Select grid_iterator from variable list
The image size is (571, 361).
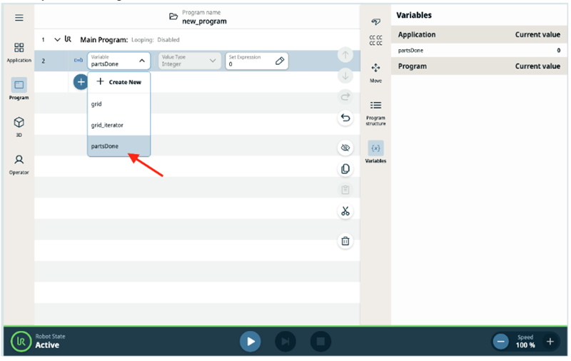click(107, 125)
